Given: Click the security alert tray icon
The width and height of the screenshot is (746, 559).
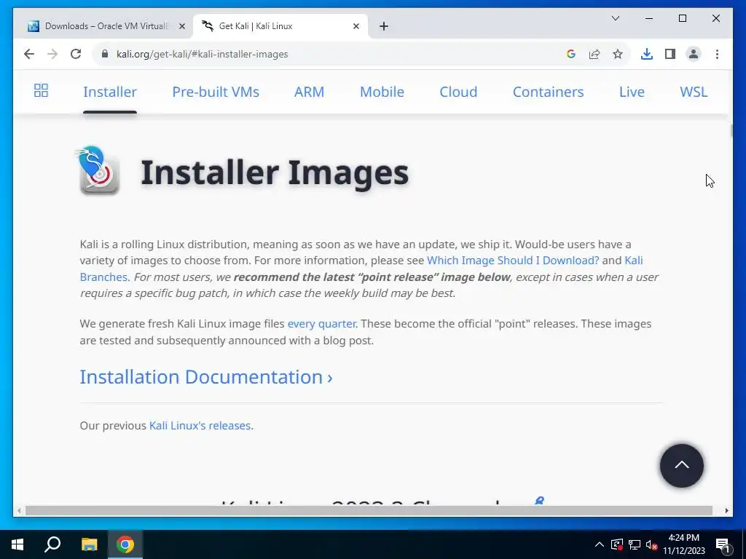Looking at the screenshot, I should pos(616,544).
